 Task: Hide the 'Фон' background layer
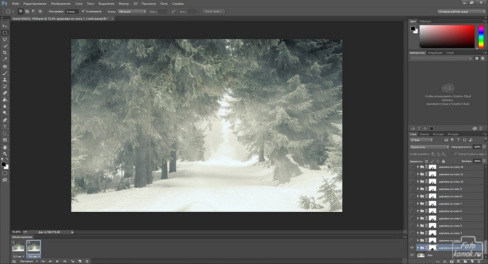[412, 255]
